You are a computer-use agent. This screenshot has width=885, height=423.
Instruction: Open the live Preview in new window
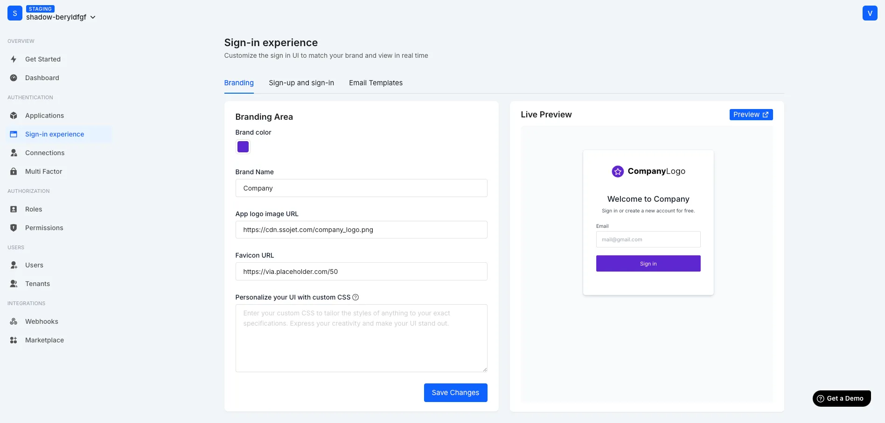[x=751, y=114]
